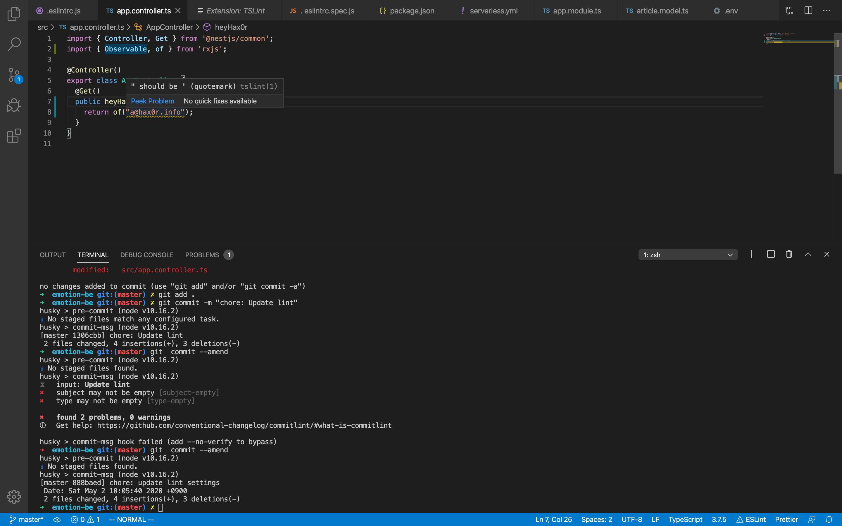Open the TypeScript language mode selector
842x526 pixels.
point(685,519)
